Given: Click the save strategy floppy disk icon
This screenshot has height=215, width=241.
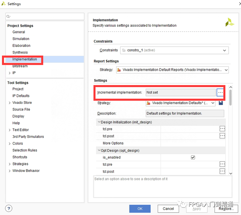Looking at the screenshot, I should [221, 103].
